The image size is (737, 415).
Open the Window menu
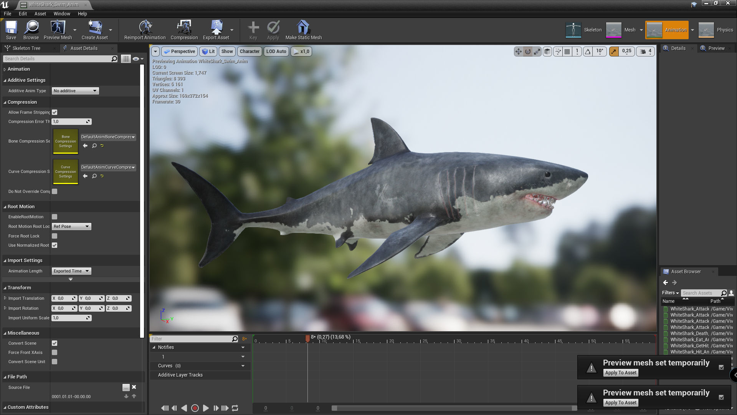point(62,13)
